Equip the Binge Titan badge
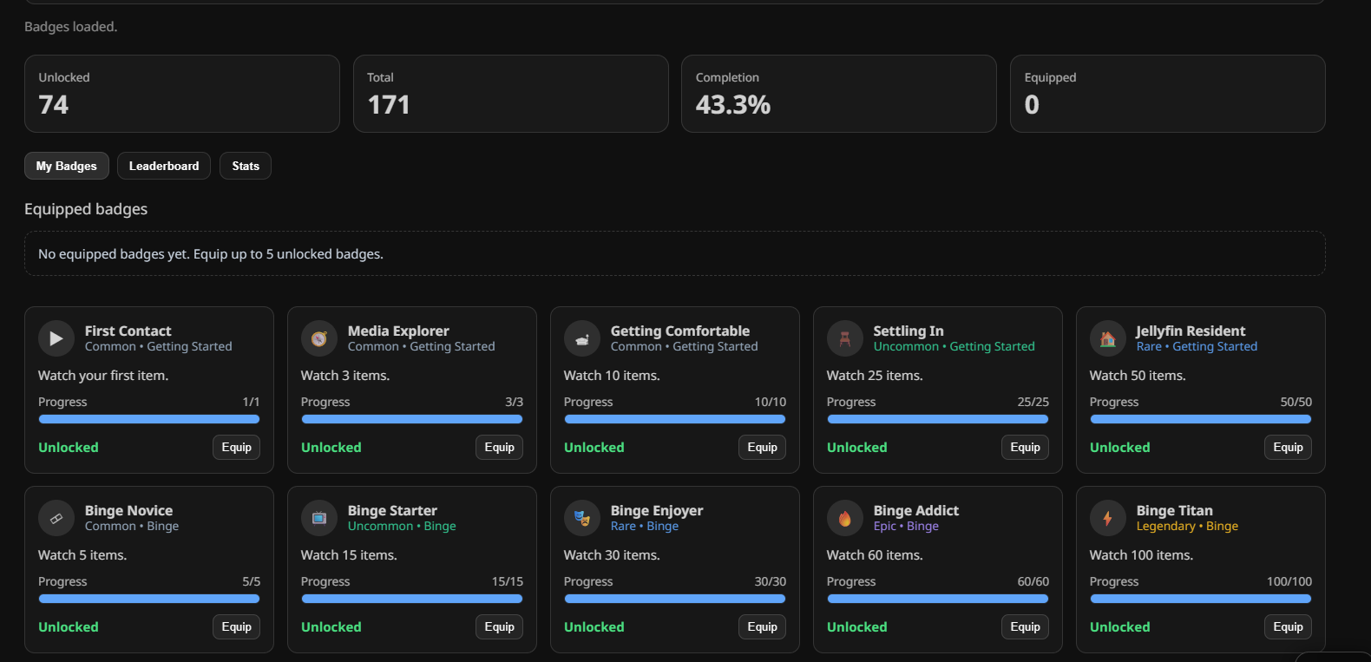The height and width of the screenshot is (662, 1371). [1289, 627]
